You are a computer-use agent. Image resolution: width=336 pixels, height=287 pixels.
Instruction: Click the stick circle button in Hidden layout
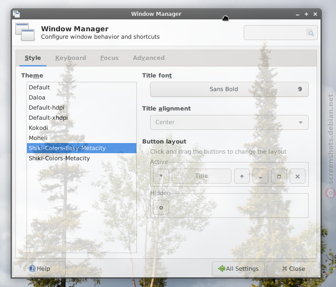(x=161, y=207)
